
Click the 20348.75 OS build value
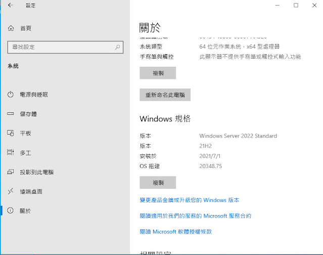(x=210, y=166)
